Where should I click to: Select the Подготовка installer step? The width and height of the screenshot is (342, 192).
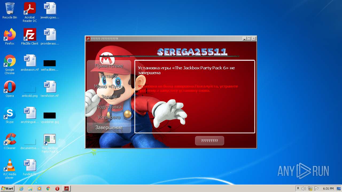[x=109, y=107]
